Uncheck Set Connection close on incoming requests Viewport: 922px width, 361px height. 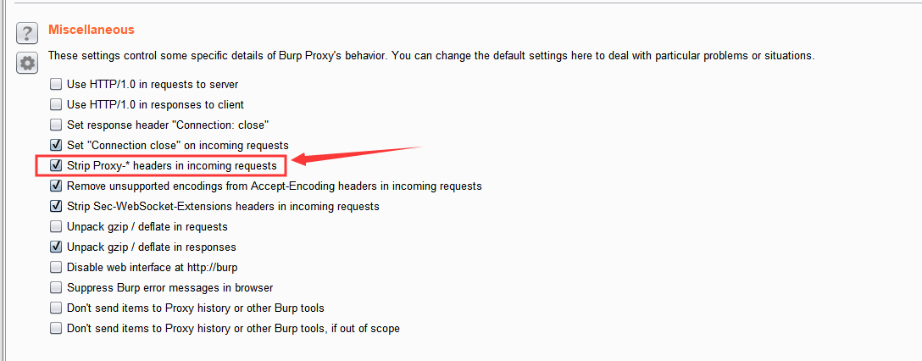tap(56, 146)
